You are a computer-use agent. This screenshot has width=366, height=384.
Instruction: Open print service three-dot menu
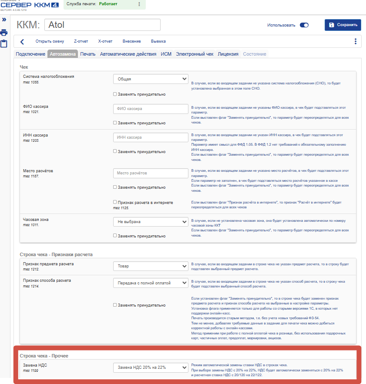[139, 4]
